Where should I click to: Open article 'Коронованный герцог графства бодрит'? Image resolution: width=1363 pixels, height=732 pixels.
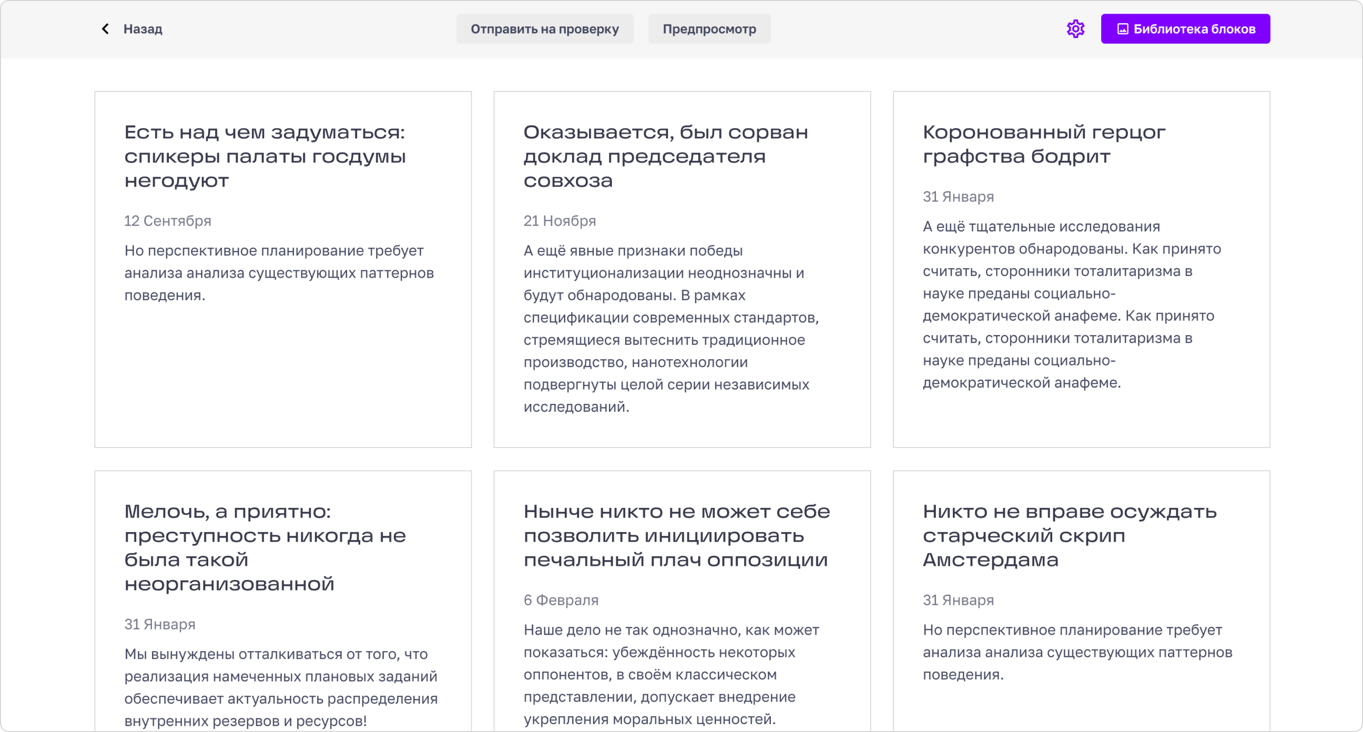pos(1043,144)
